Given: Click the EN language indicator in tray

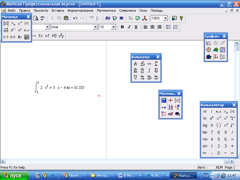Looking at the screenshot, I should point(206,175).
